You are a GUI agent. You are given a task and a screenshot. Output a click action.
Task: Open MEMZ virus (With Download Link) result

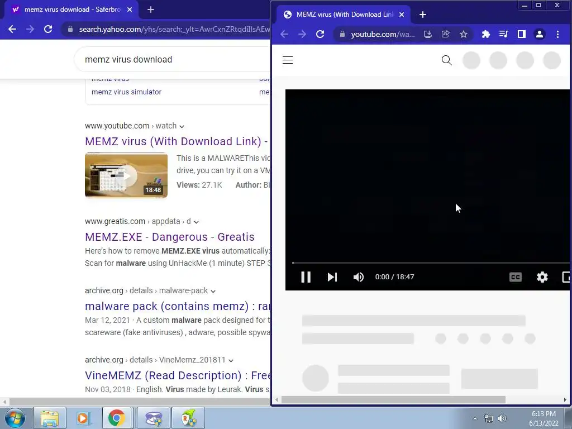(177, 141)
